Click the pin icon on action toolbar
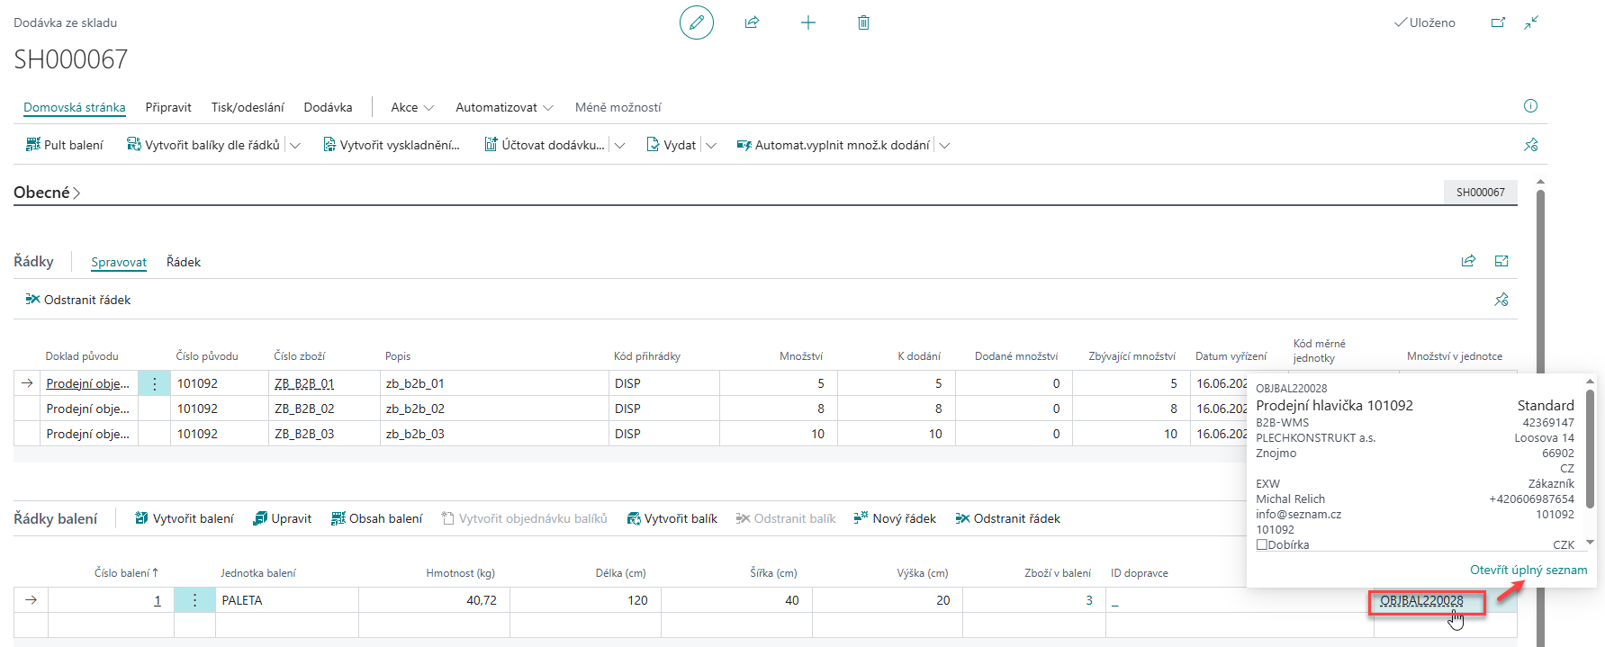The width and height of the screenshot is (1605, 647). (x=1530, y=145)
